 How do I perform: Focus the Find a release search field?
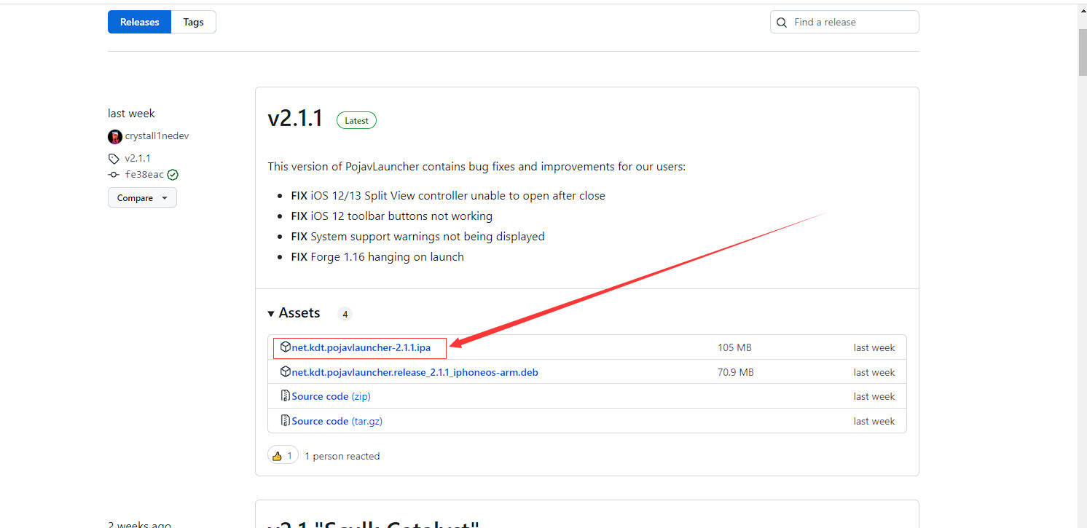[844, 22]
